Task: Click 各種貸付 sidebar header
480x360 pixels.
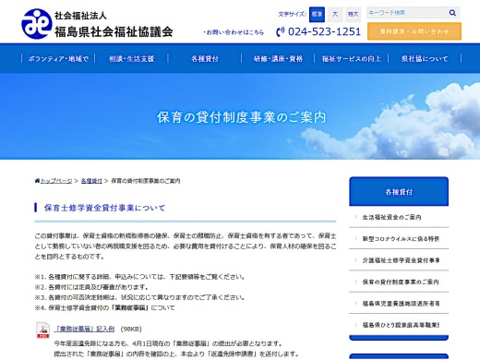Action: click(399, 191)
